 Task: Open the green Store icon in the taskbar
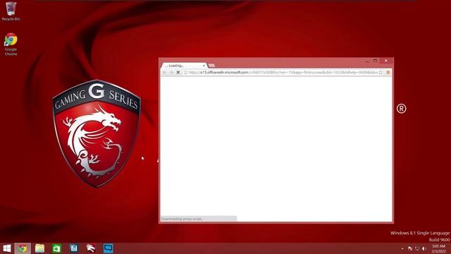click(x=56, y=248)
